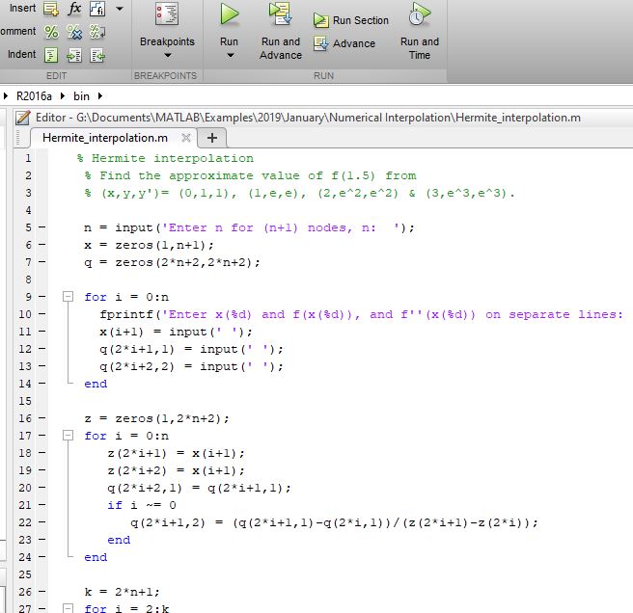Open the Run options dropdown arrow
The width and height of the screenshot is (633, 613).
coord(230,55)
